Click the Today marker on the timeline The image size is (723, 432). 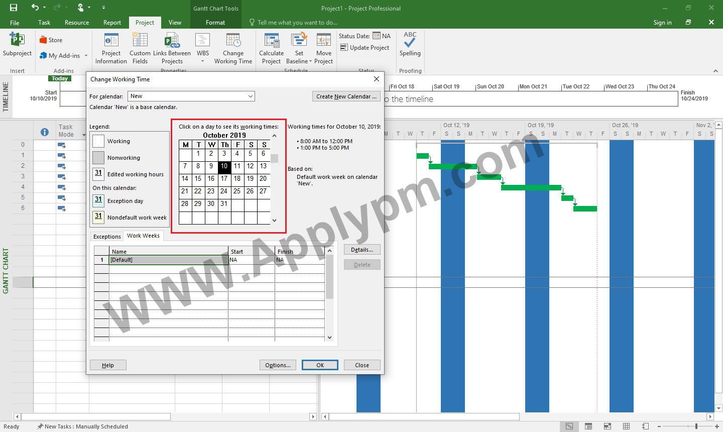[60, 78]
